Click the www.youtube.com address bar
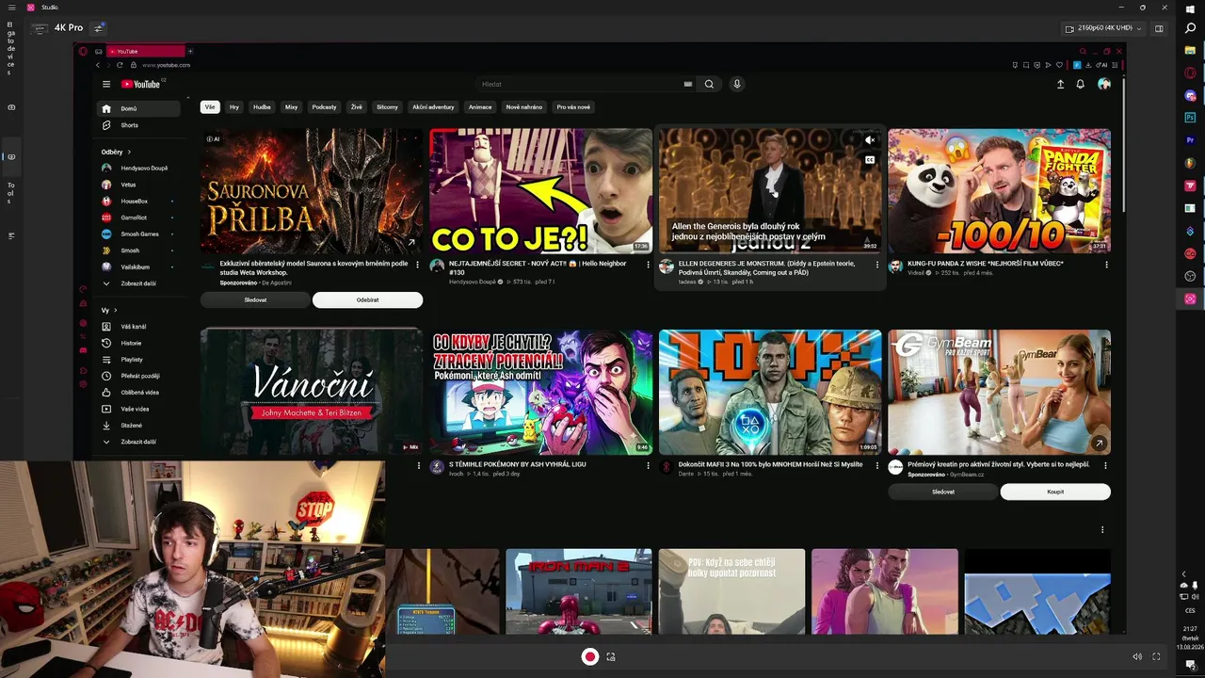Screen dimensions: 1205x678 coord(167,65)
